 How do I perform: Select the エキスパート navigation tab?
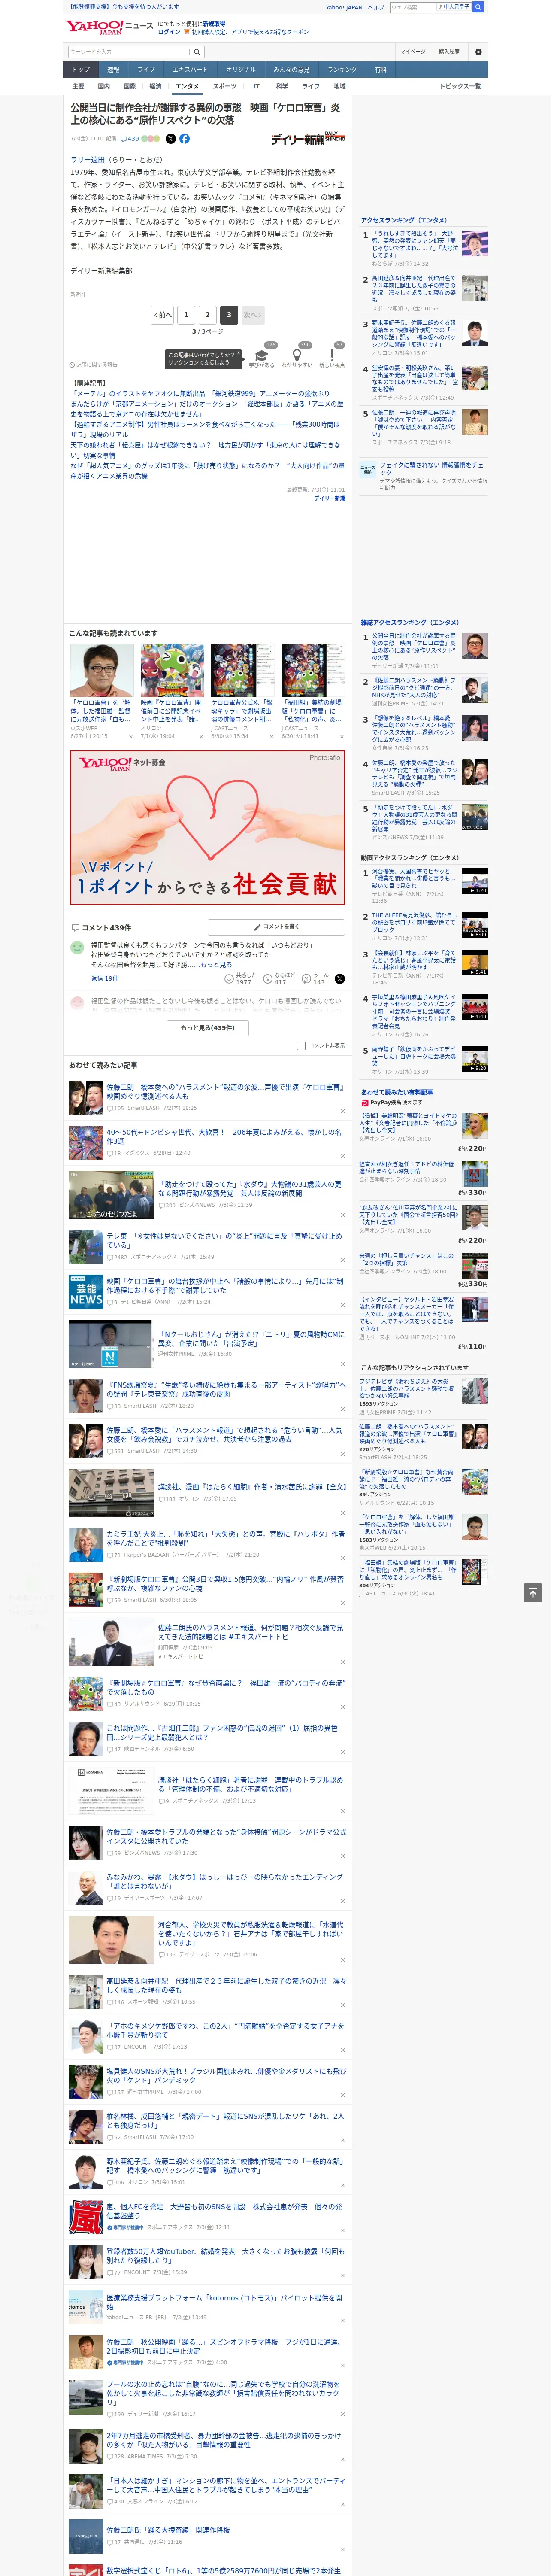tap(190, 70)
